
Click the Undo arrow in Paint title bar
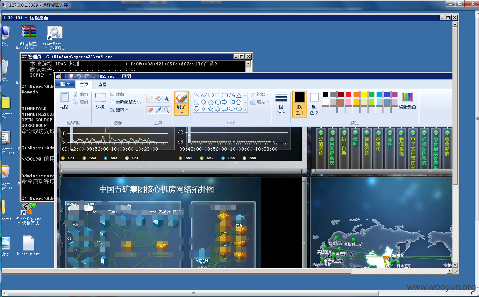point(79,76)
